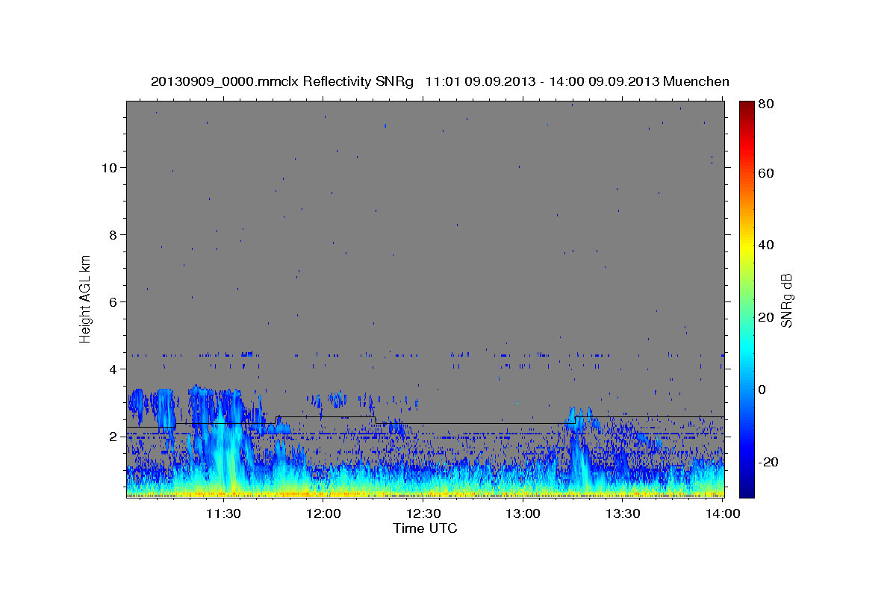Click the colorbar value 80

[x=766, y=105]
